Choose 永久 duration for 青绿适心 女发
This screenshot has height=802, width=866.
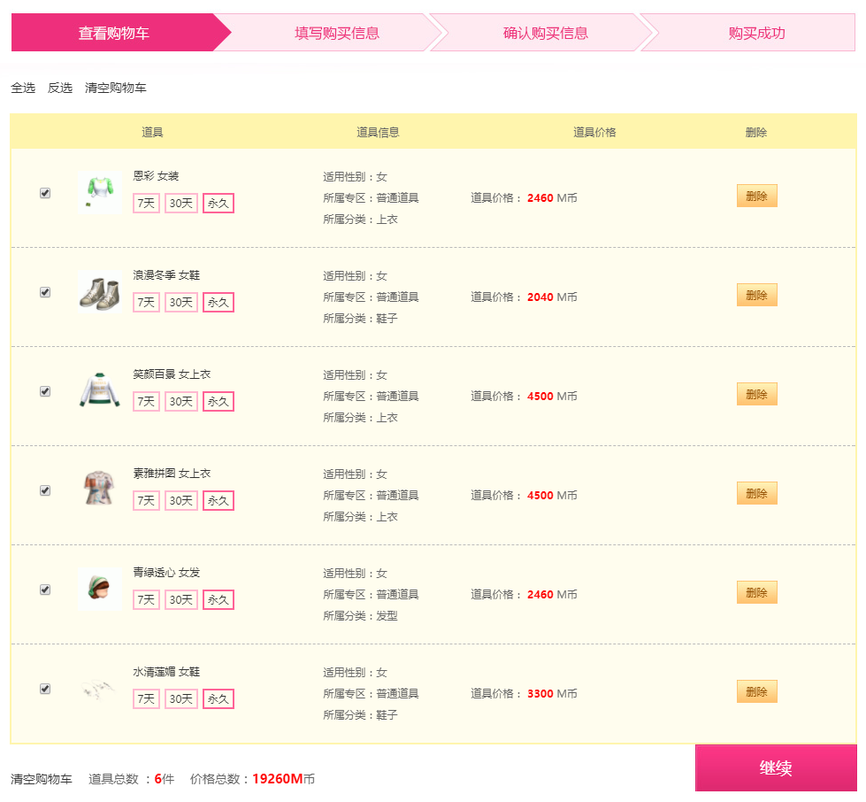point(218,599)
